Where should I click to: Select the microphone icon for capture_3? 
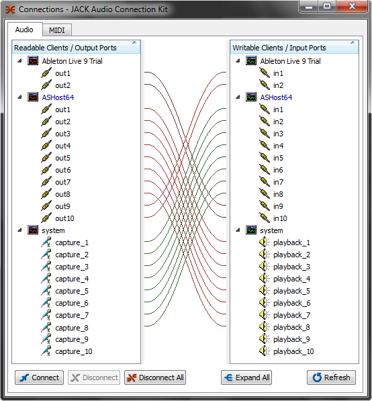[46, 267]
